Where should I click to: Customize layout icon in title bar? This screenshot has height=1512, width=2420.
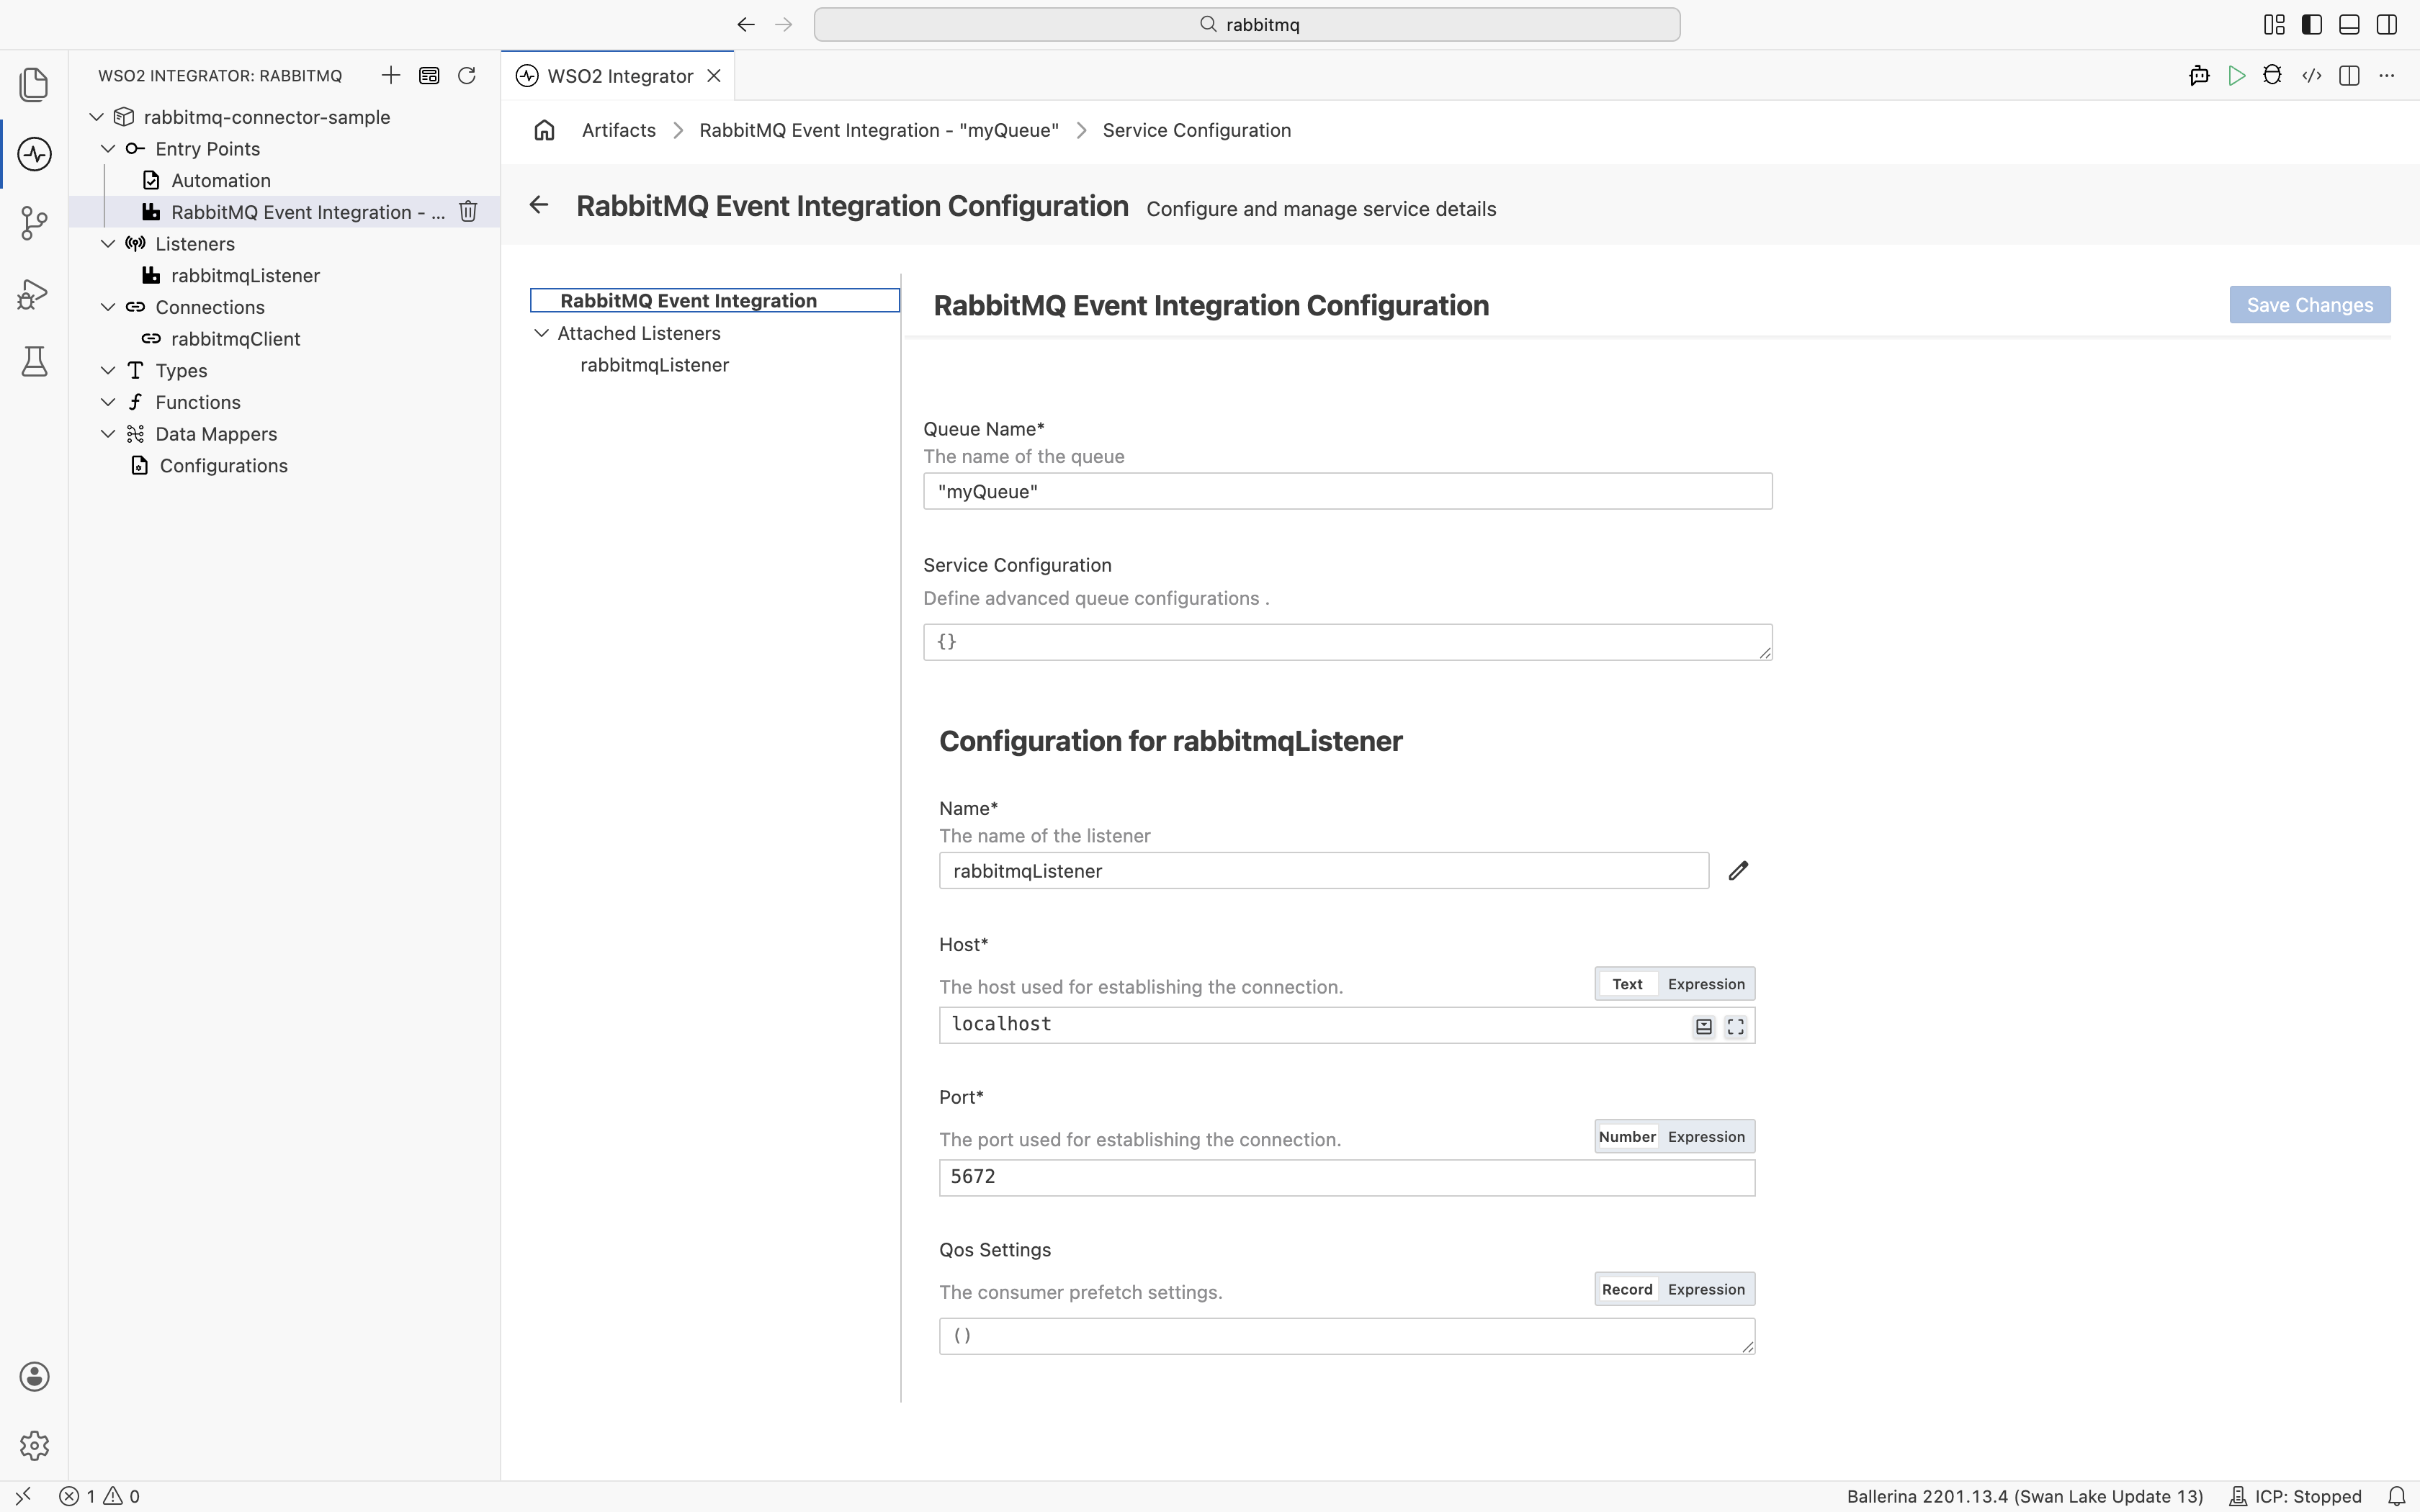coord(2274,24)
